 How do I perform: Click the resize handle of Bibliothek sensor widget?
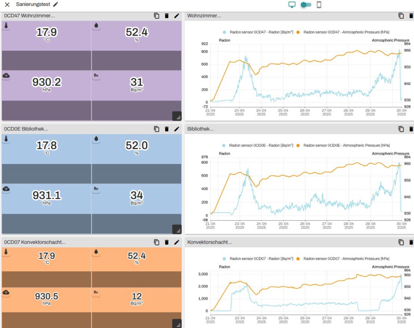click(177, 229)
